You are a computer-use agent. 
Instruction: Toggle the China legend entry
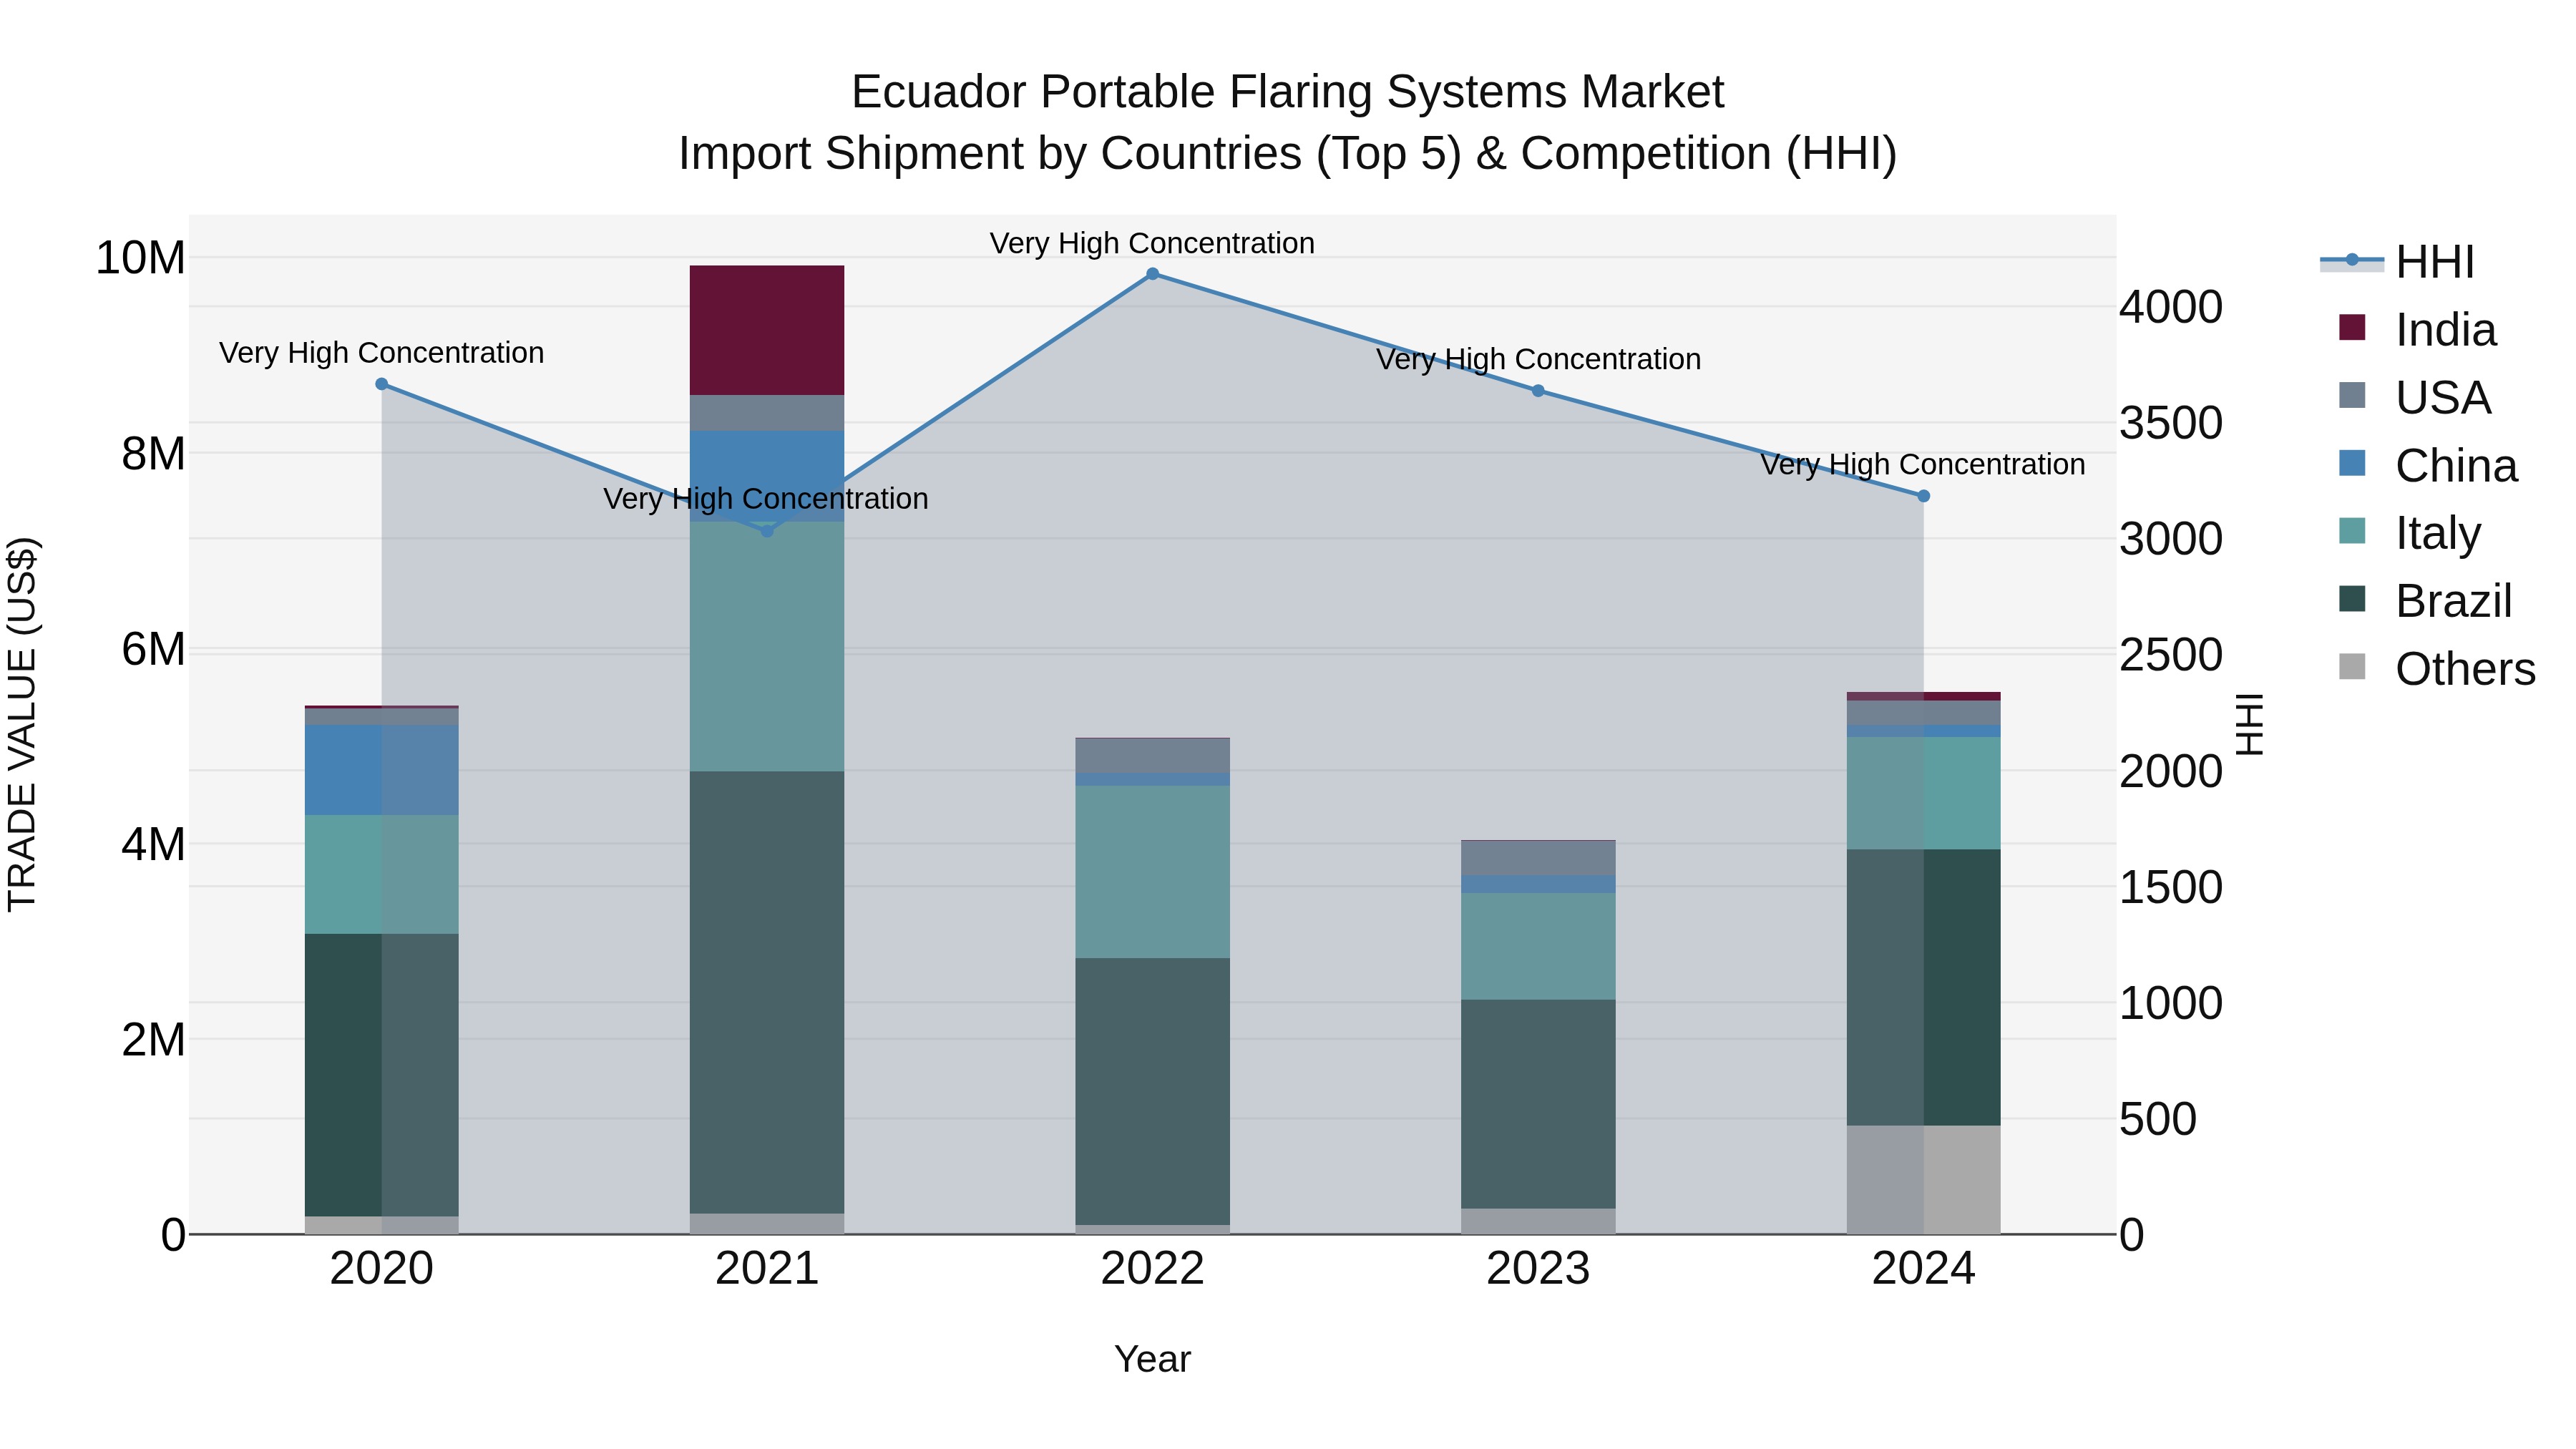tap(2427, 465)
